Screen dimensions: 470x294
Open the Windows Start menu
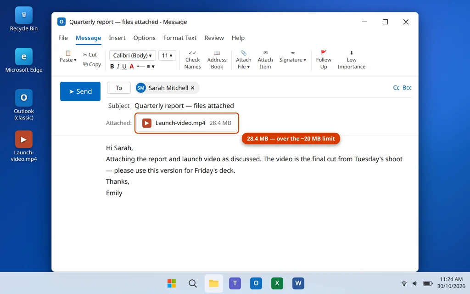(x=172, y=283)
